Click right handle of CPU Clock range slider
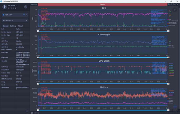 [x=168, y=84]
